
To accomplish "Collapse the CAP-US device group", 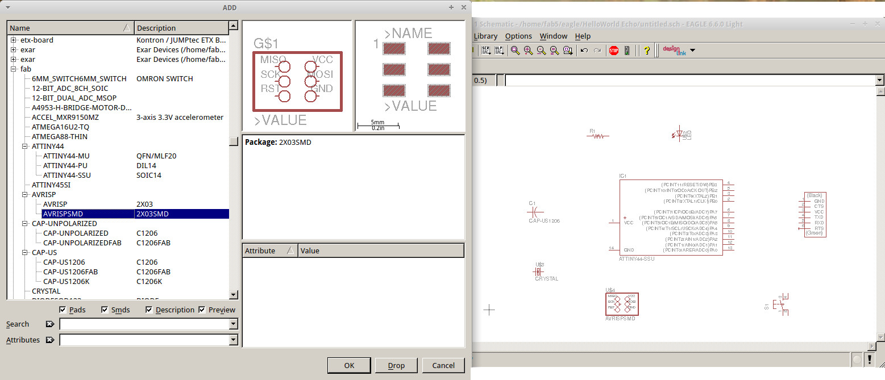I will pyautogui.click(x=25, y=253).
